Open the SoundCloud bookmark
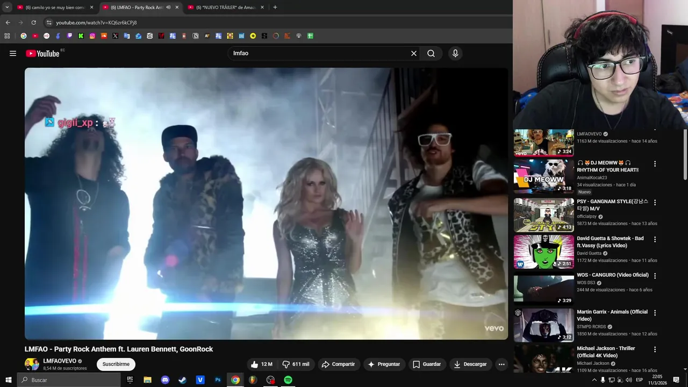This screenshot has height=387, width=688. pos(104,36)
